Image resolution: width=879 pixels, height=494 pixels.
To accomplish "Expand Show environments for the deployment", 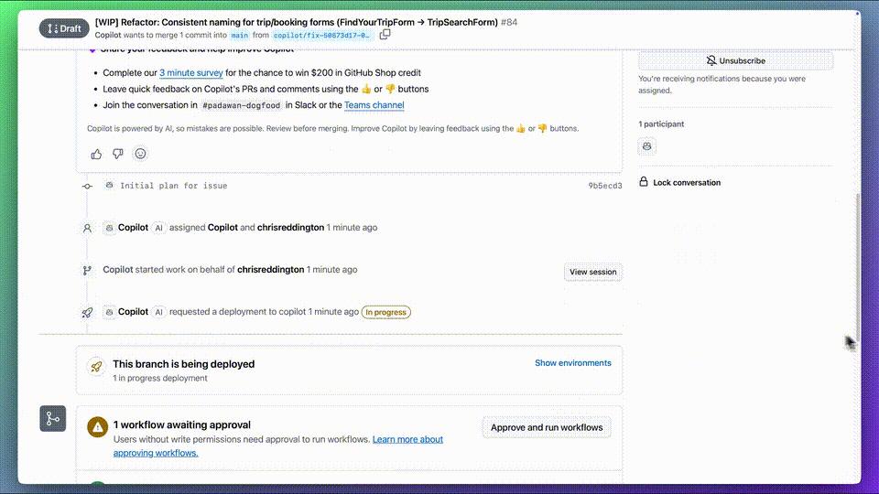I will pyautogui.click(x=572, y=363).
